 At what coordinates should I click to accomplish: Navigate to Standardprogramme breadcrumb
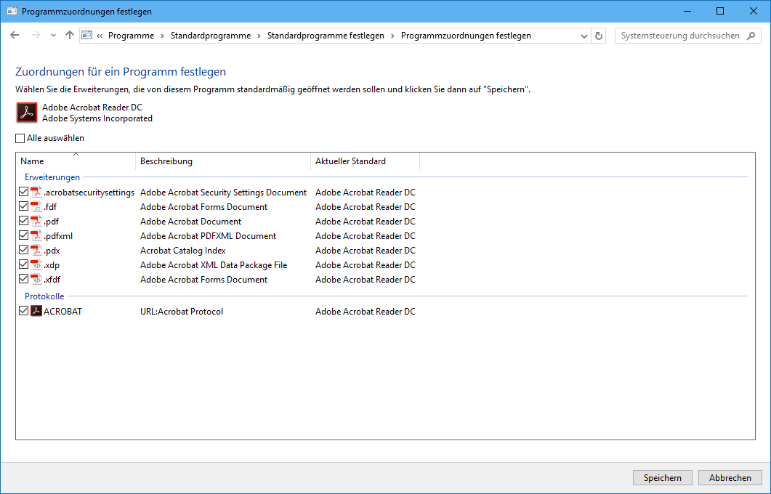(211, 36)
